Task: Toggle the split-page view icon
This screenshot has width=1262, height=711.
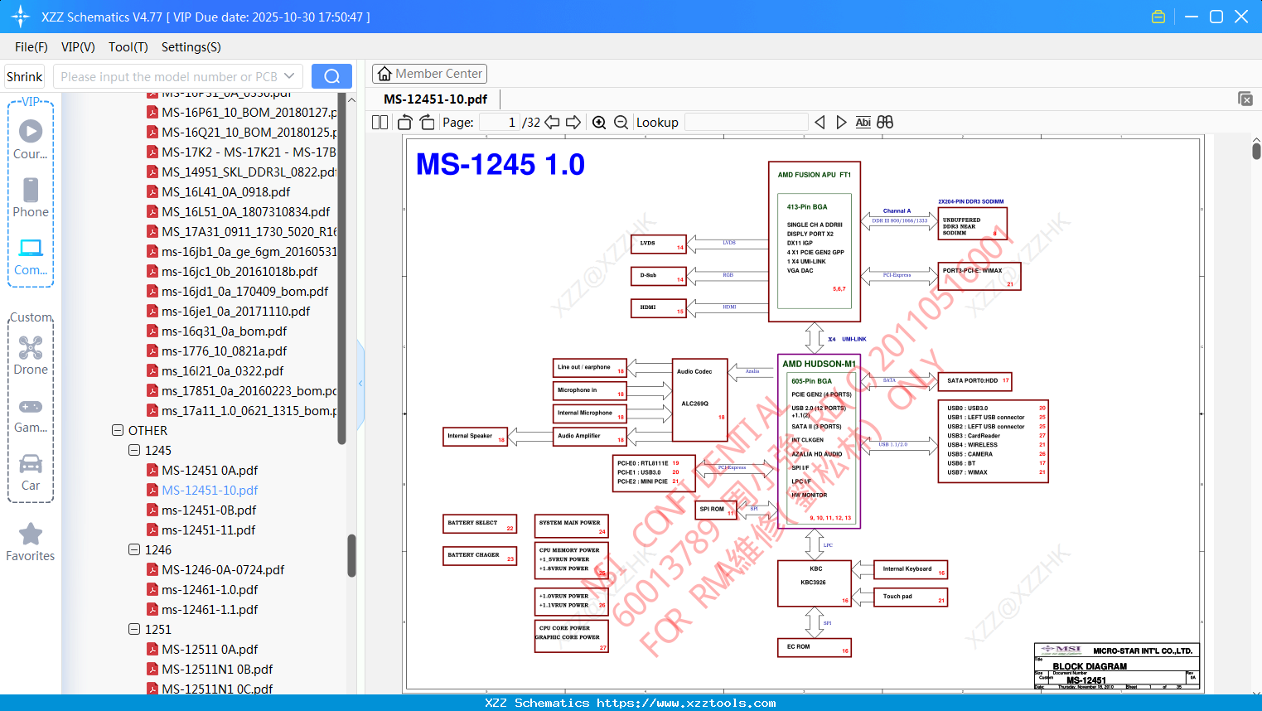Action: tap(380, 123)
